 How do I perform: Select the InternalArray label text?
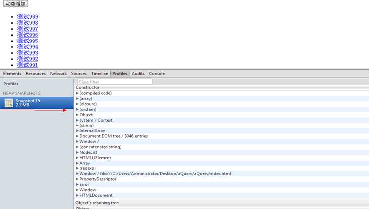92,131
